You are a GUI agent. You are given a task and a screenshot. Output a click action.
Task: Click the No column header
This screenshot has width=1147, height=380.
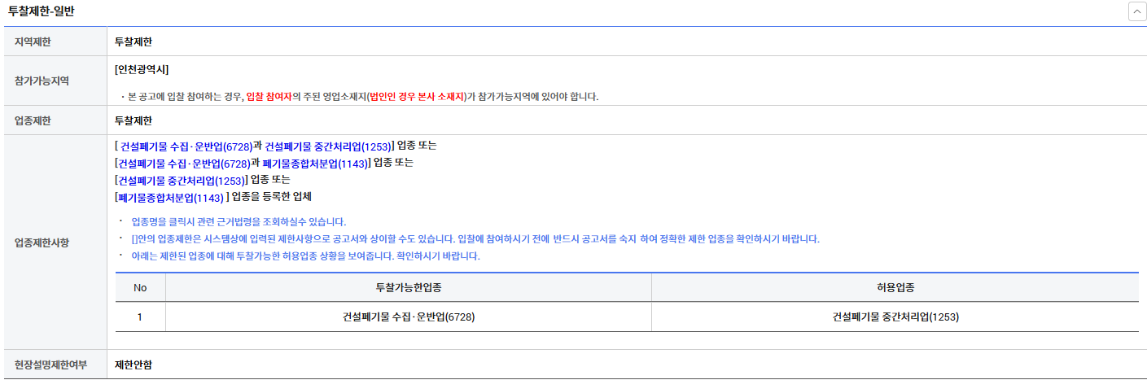[140, 288]
